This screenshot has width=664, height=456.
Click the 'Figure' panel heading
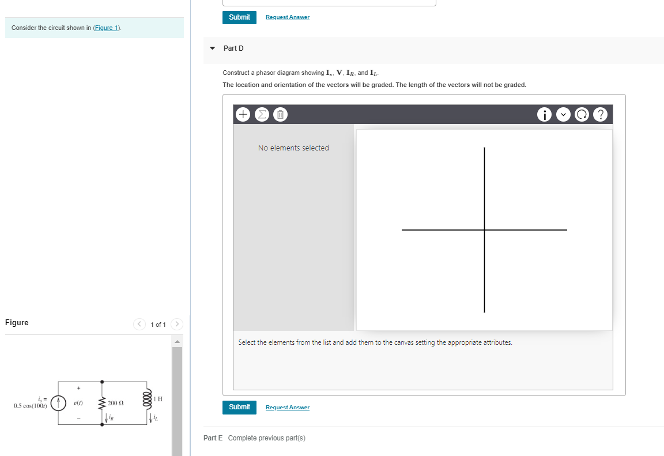point(17,323)
